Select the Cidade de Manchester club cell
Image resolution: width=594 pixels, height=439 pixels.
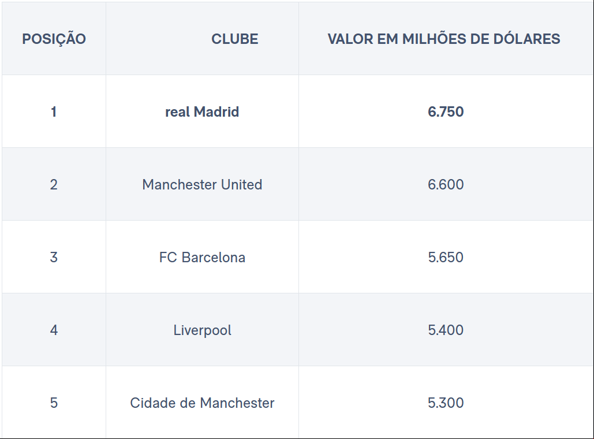pyautogui.click(x=202, y=402)
